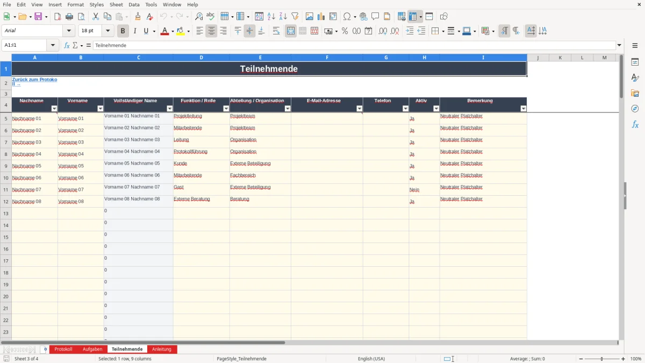Click the English (USA) language status
Image resolution: width=645 pixels, height=363 pixels.
(x=371, y=359)
